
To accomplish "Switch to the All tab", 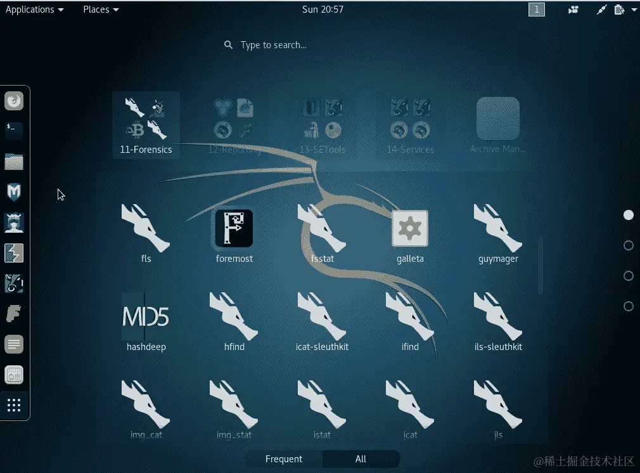I will click(x=361, y=458).
